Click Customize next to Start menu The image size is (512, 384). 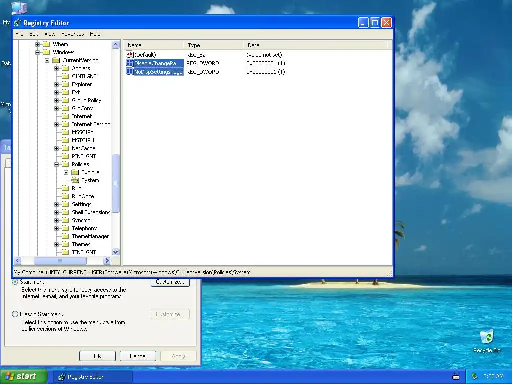click(170, 283)
